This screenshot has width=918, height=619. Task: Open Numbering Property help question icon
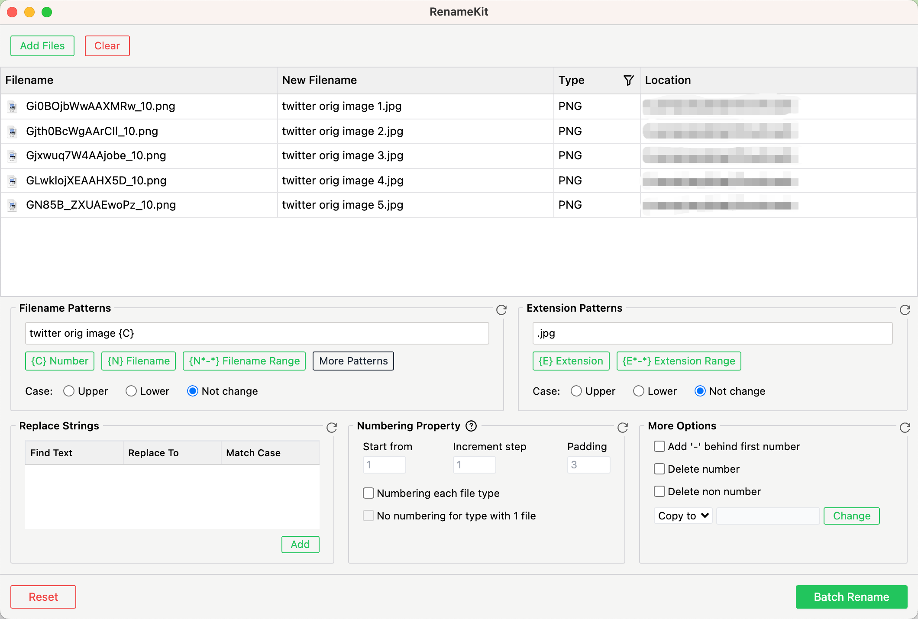(x=471, y=426)
